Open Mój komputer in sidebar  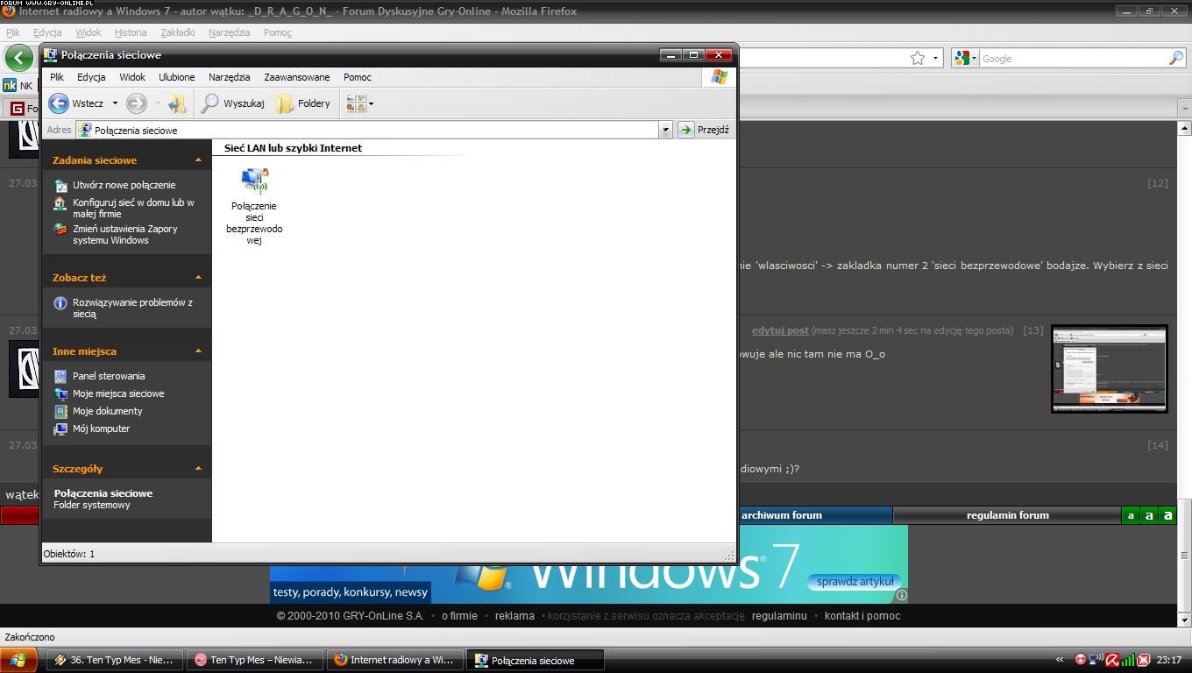(101, 429)
